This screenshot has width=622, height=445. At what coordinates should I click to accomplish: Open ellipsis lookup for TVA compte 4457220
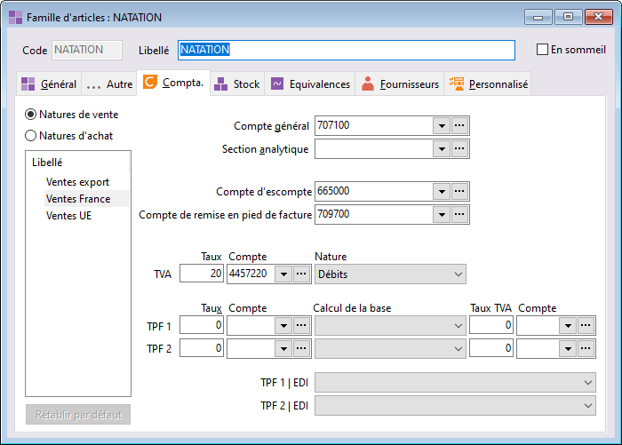(301, 274)
